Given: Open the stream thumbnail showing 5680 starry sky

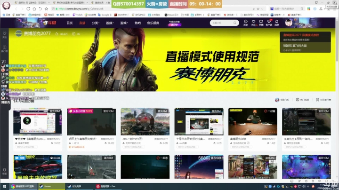Looking at the screenshot, I should pos(199,166).
